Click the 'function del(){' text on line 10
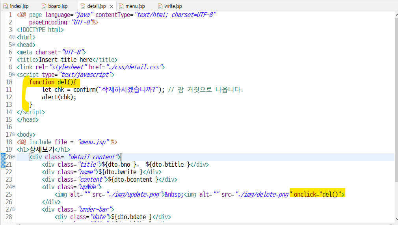398x225 pixels. click(x=53, y=82)
